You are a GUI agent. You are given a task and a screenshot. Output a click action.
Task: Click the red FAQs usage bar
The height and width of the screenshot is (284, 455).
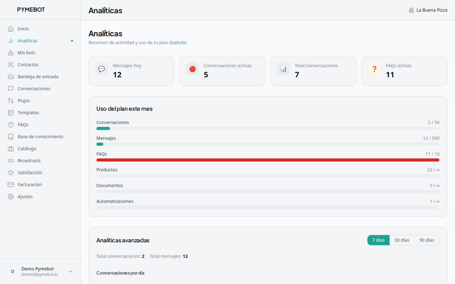click(x=268, y=160)
